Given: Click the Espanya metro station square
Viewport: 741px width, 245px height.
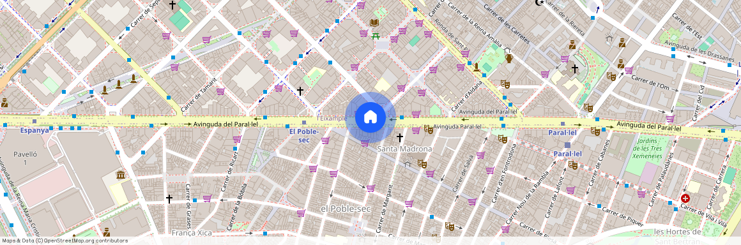Looking at the screenshot, I should (x=34, y=121).
